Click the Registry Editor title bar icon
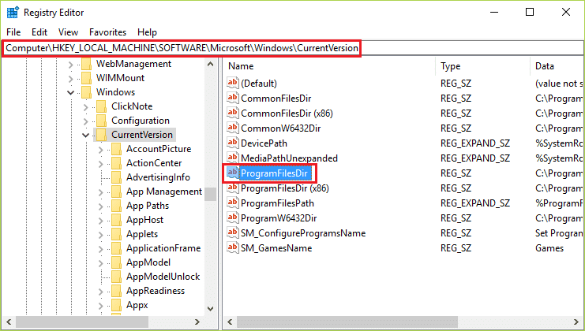Screen dimensions: 585x331 click(13, 13)
